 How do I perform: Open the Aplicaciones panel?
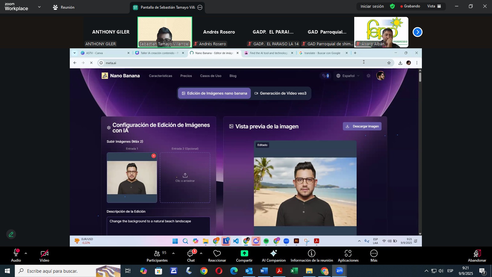(x=348, y=253)
